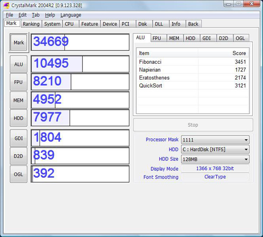Click the FPU score 8210 bar
This screenshot has height=237, width=263.
(x=80, y=82)
